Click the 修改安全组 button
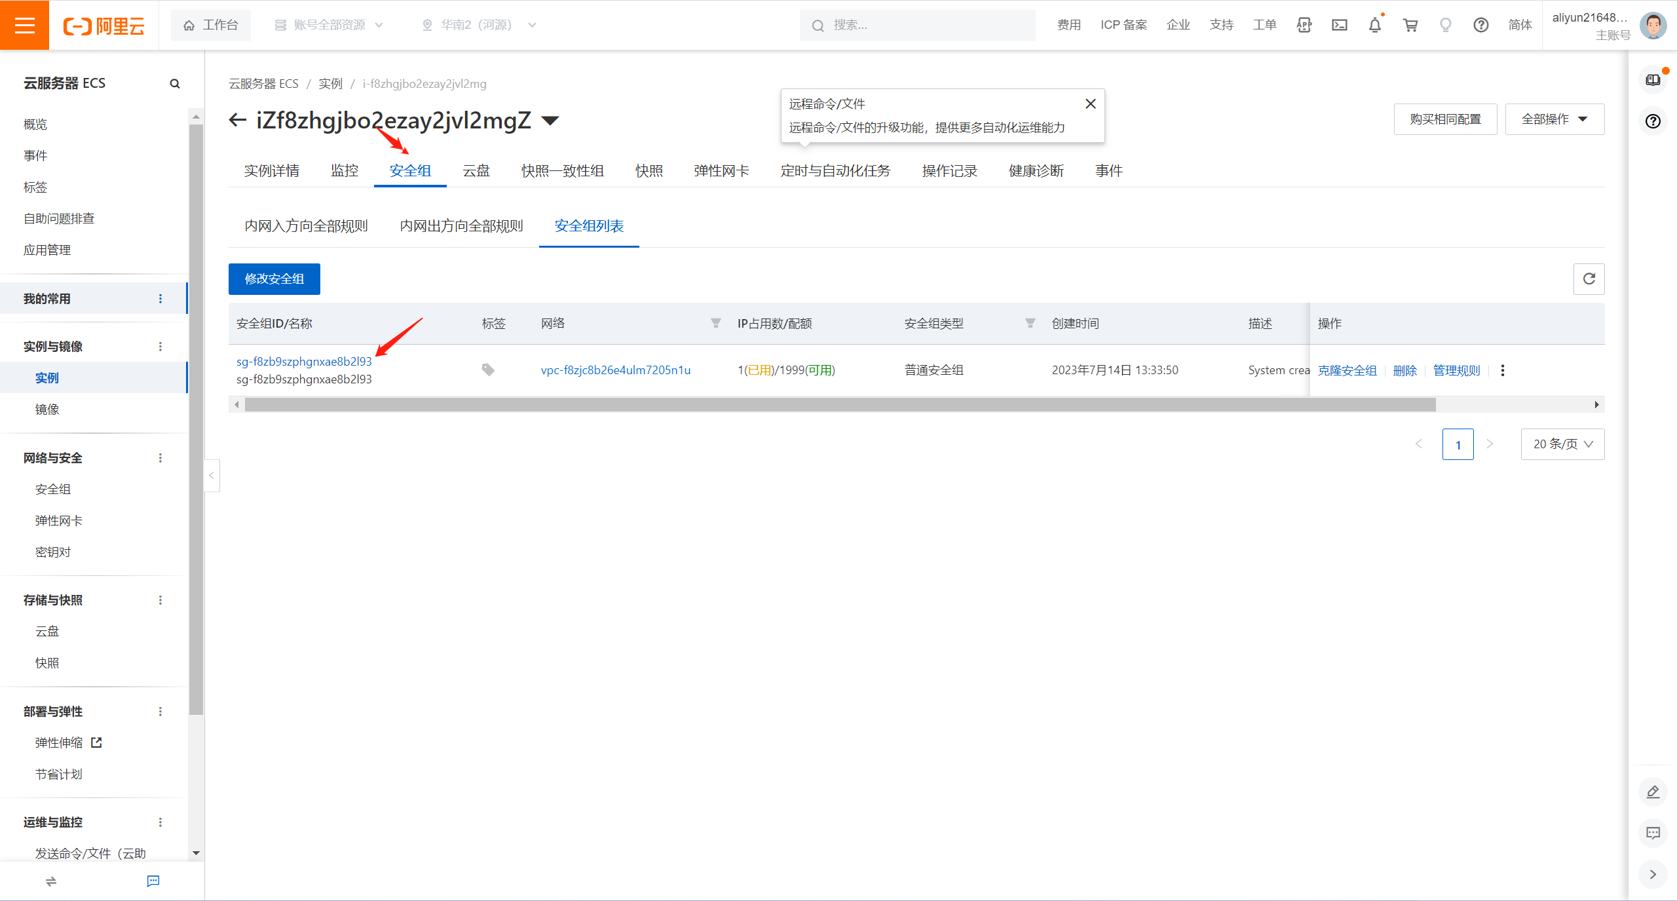 tap(274, 278)
